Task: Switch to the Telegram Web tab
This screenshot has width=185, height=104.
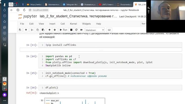Action: 70,5
